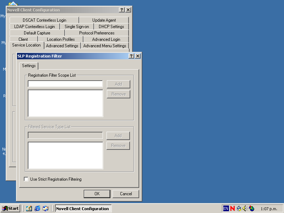
Task: Switch to DSCAT Contextless Login tab
Action: click(44, 20)
